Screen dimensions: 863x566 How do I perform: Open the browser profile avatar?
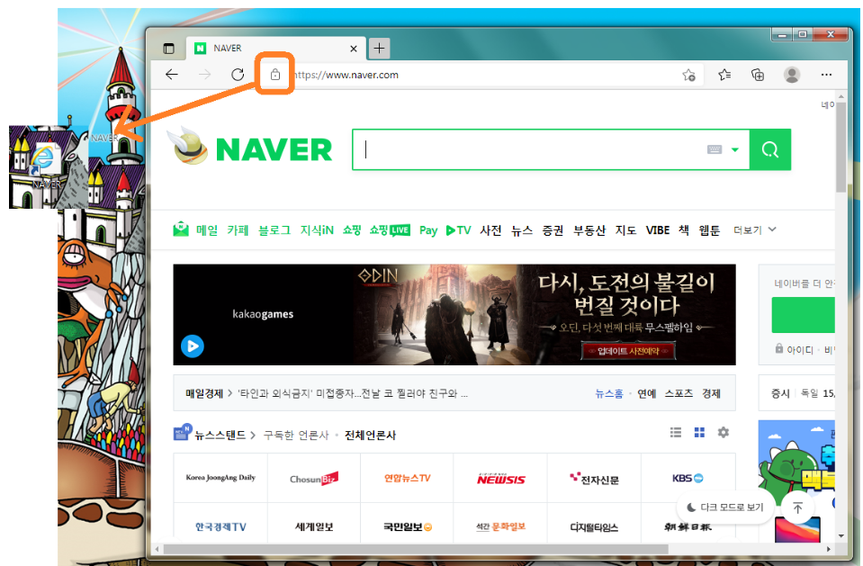tap(792, 75)
